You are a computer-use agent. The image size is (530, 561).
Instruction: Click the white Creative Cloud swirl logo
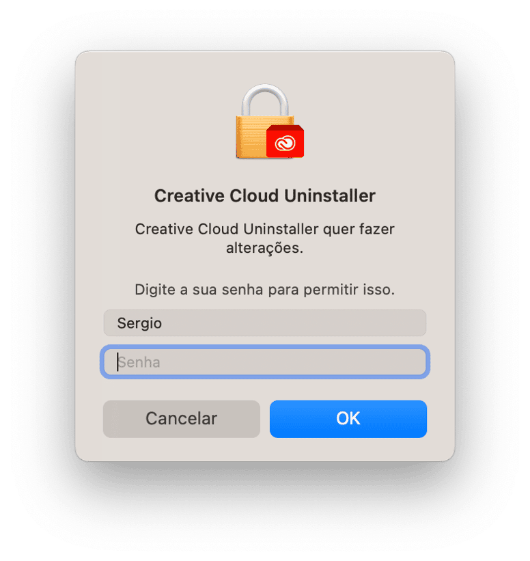pyautogui.click(x=285, y=143)
